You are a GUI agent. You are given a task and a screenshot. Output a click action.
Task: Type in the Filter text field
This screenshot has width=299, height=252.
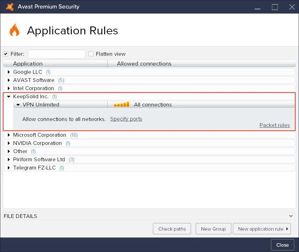[57, 54]
